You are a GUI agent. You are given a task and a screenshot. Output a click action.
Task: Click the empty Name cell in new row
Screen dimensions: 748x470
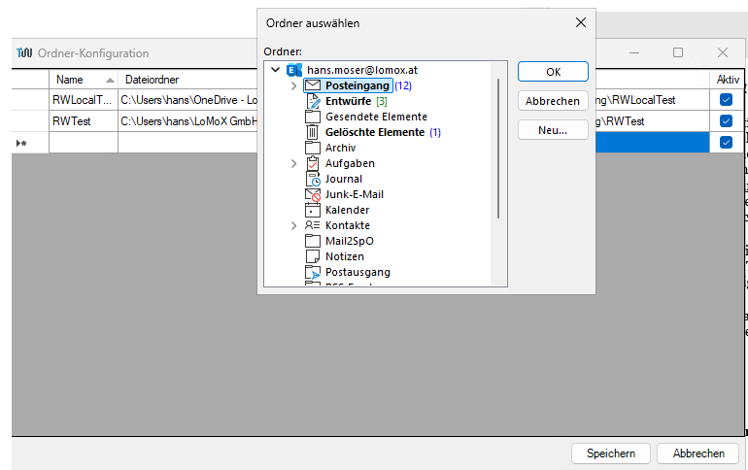click(x=84, y=143)
